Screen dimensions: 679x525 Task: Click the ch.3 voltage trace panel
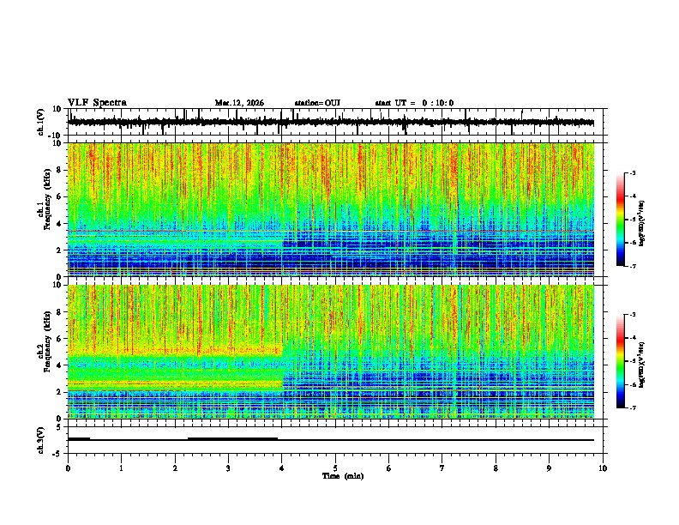pyautogui.click(x=335, y=440)
